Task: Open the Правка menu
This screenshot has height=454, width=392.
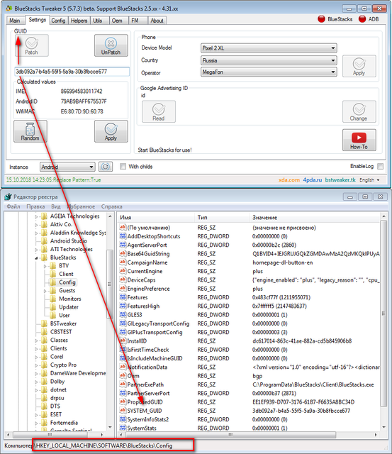Action: (35, 206)
